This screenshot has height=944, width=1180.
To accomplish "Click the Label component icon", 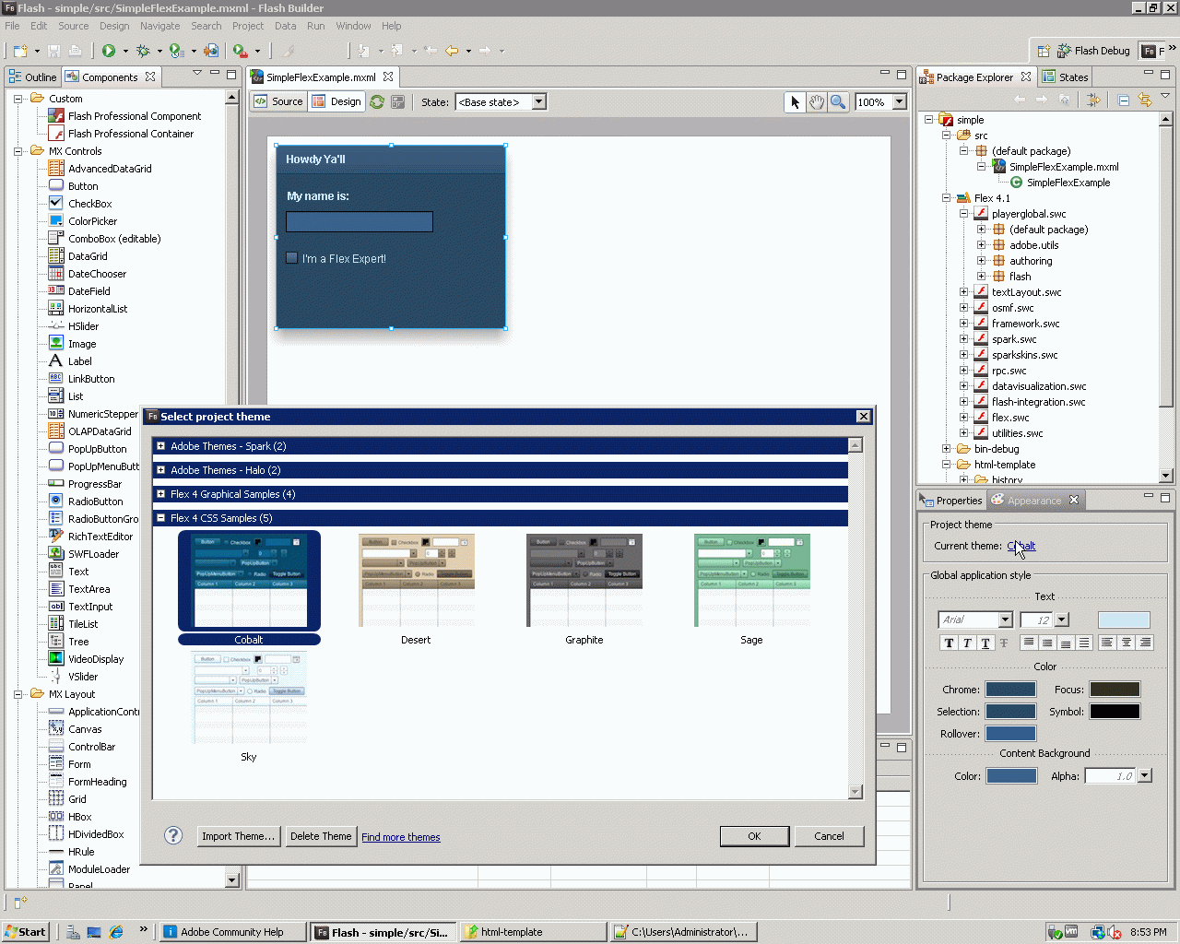I will tap(56, 361).
